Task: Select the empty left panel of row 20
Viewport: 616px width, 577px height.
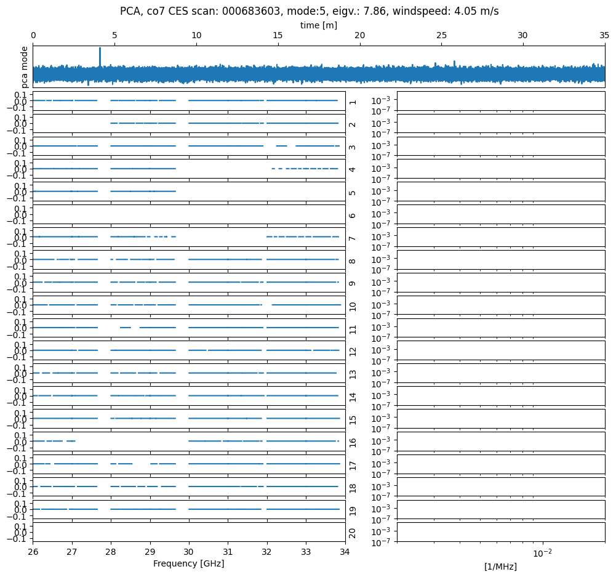Action: pyautogui.click(x=188, y=532)
